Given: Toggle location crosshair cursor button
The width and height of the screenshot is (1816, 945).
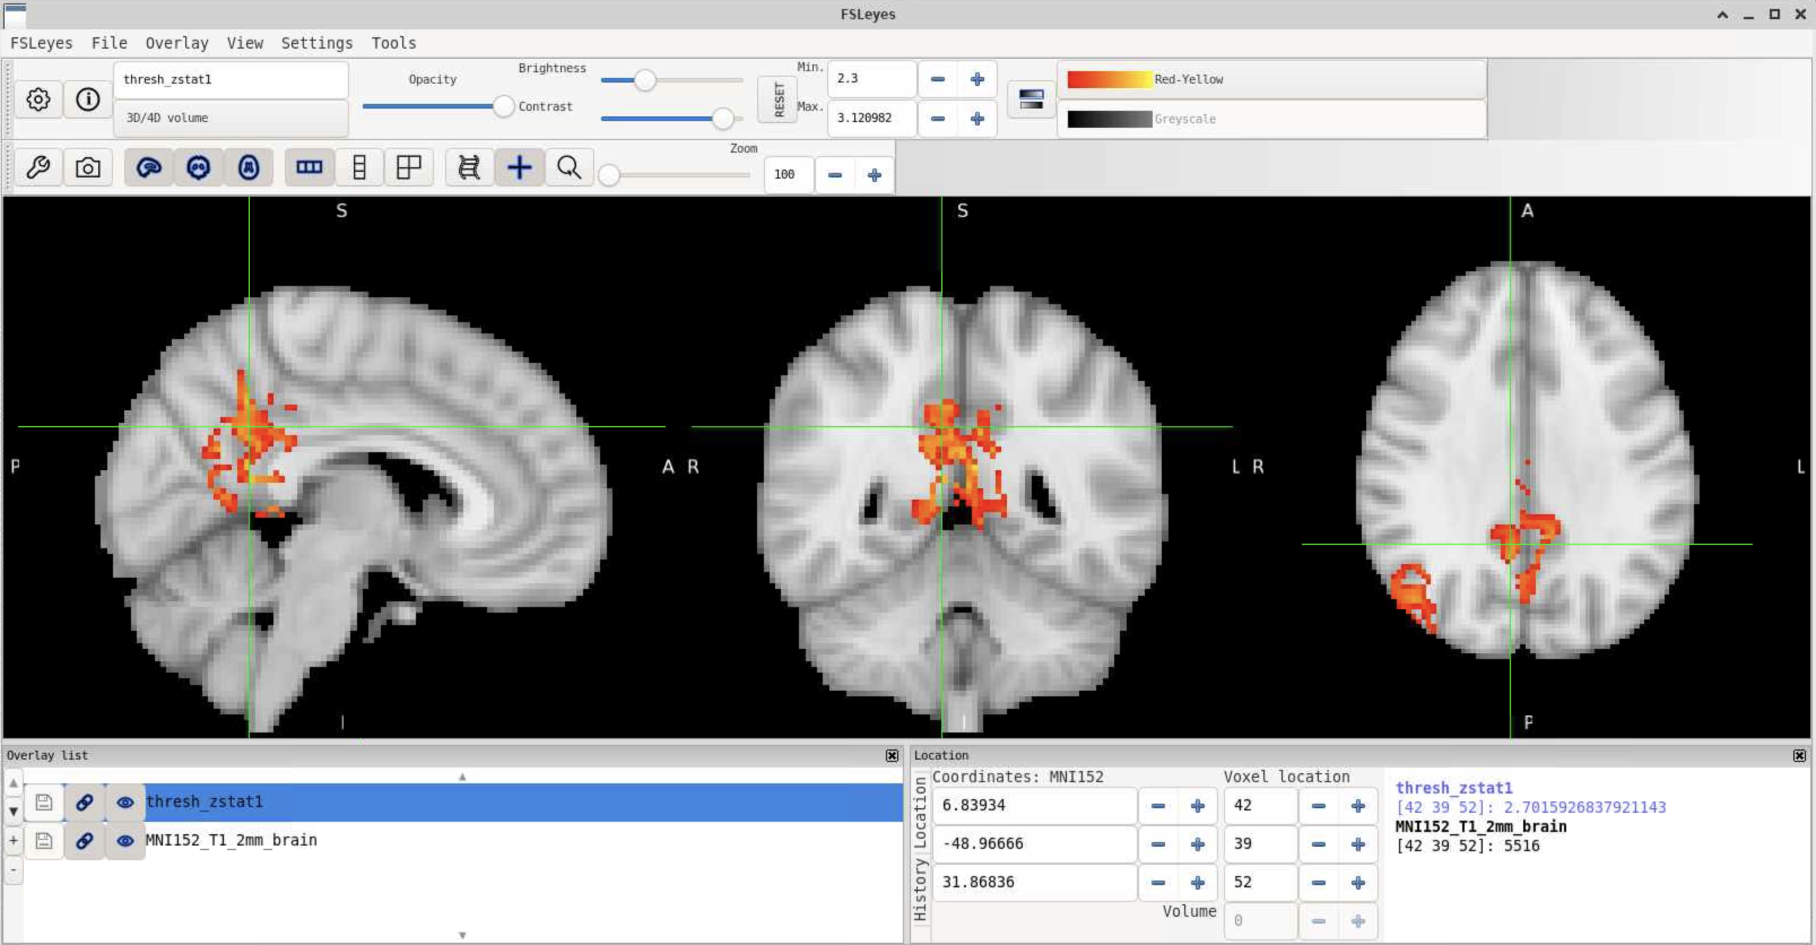Looking at the screenshot, I should point(520,168).
